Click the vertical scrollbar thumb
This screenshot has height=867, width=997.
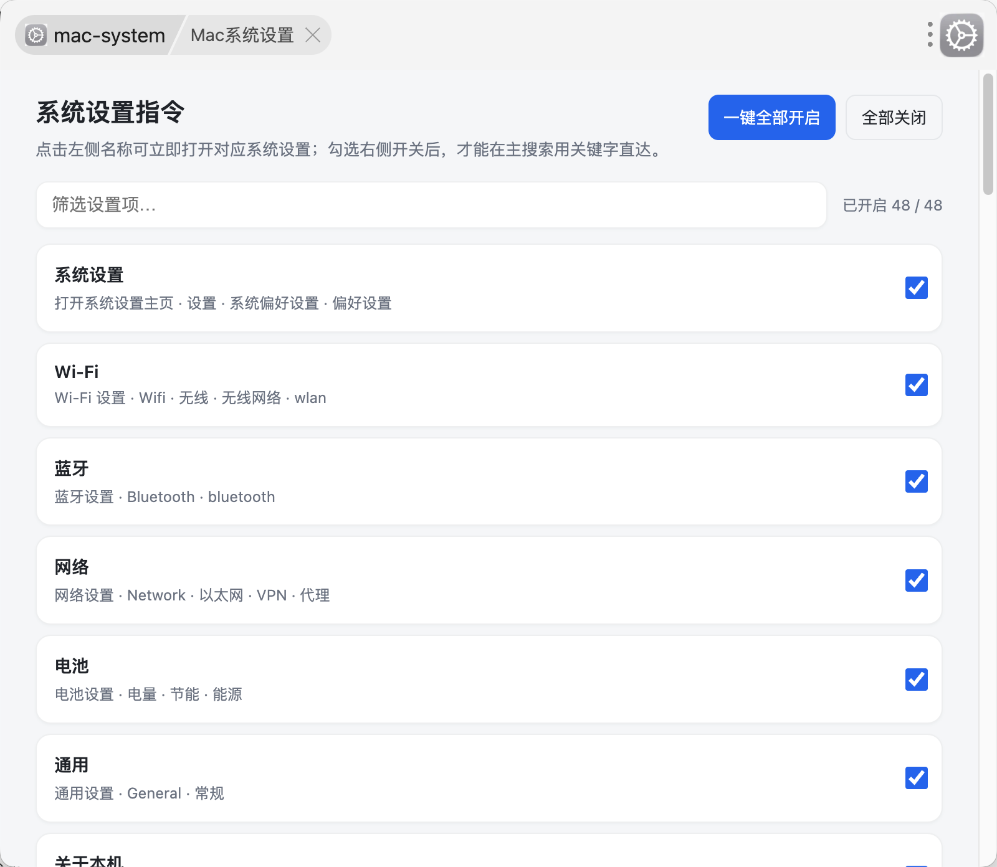(x=988, y=134)
